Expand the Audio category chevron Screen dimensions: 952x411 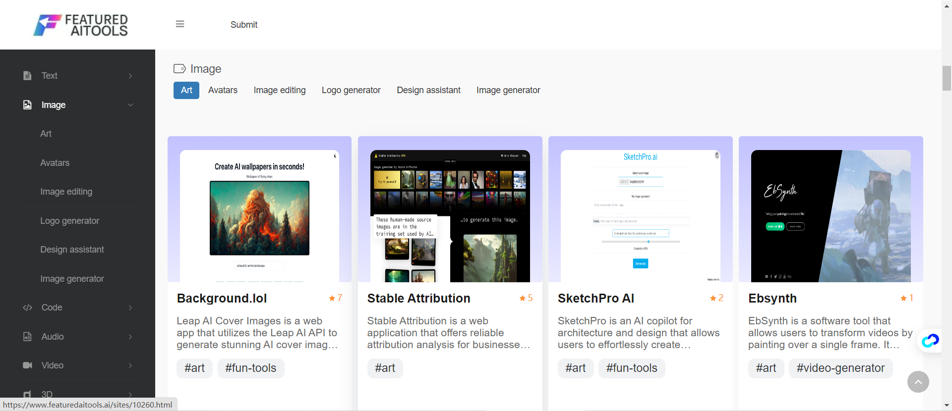130,337
